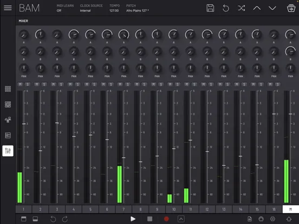Image resolution: width=299 pixels, height=224 pixels.
Task: Open the sequencer rows view in sidebar
Action: pos(8,104)
